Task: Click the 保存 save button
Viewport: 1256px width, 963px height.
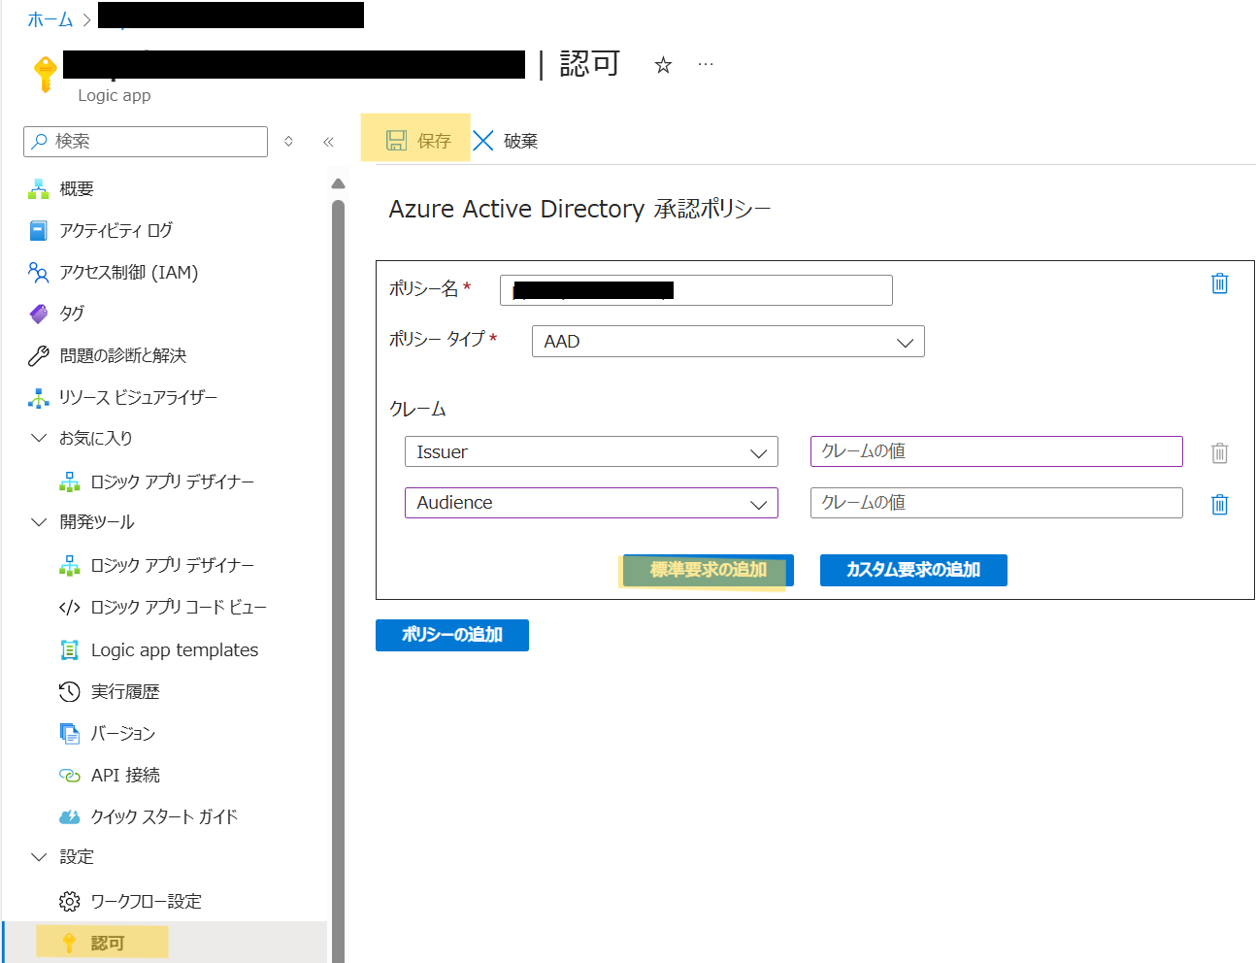Action: click(x=417, y=141)
